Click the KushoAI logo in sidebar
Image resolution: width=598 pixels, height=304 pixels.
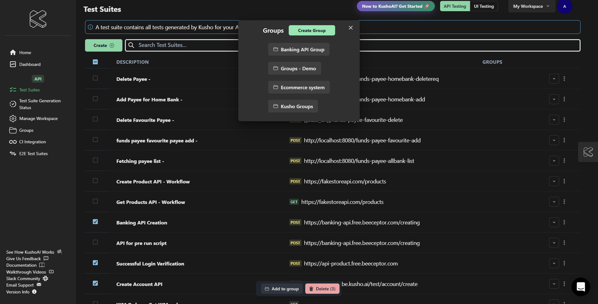38,19
